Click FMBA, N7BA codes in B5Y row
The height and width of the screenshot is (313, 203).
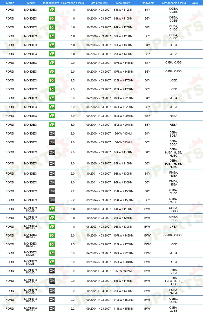click(173, 183)
